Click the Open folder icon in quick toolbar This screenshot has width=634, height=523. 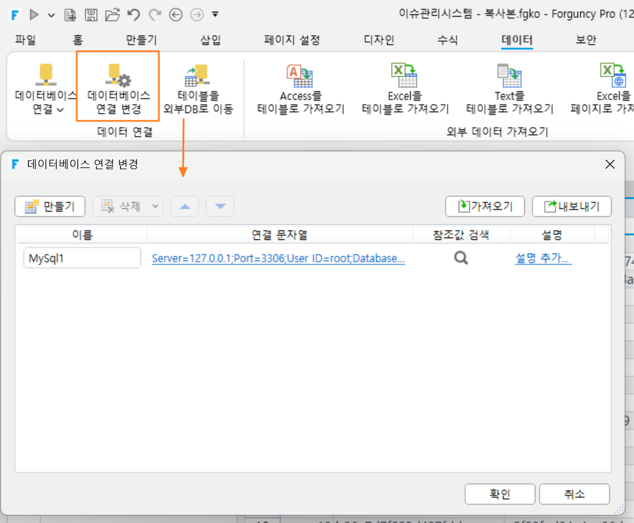click(112, 15)
